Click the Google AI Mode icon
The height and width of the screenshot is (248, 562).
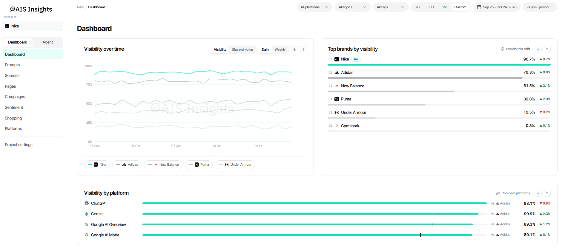(87, 235)
